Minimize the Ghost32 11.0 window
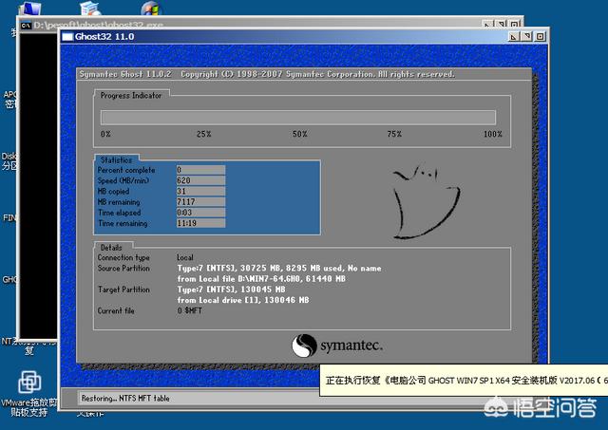The image size is (608, 430). coord(513,36)
